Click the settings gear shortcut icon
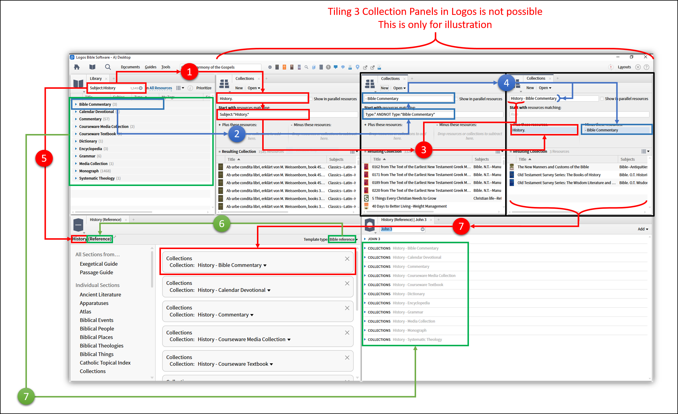Image resolution: width=678 pixels, height=414 pixels. 270,67
